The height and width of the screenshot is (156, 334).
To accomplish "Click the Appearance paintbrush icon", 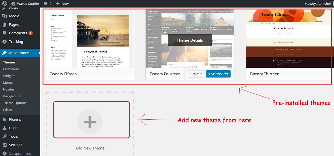I will (x=5, y=53).
